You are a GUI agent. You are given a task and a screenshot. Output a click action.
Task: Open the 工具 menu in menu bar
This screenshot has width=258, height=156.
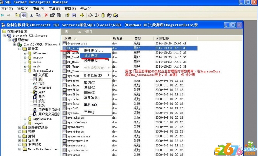(x=54, y=9)
